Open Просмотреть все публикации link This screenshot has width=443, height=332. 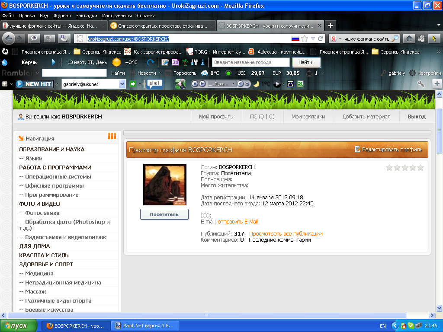pyautogui.click(x=286, y=234)
